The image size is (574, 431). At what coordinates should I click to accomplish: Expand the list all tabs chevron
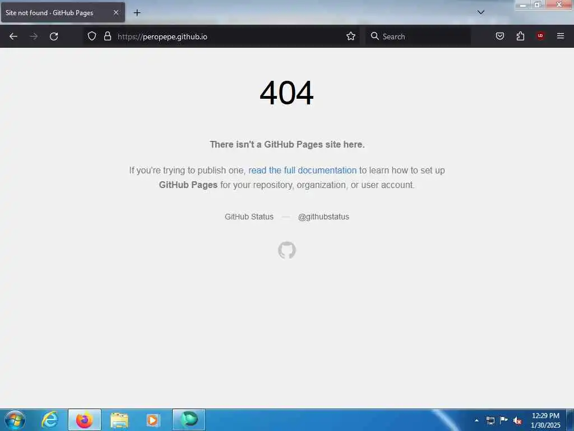480,12
